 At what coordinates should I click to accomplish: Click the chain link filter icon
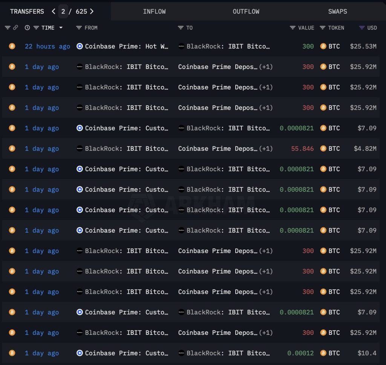15,28
